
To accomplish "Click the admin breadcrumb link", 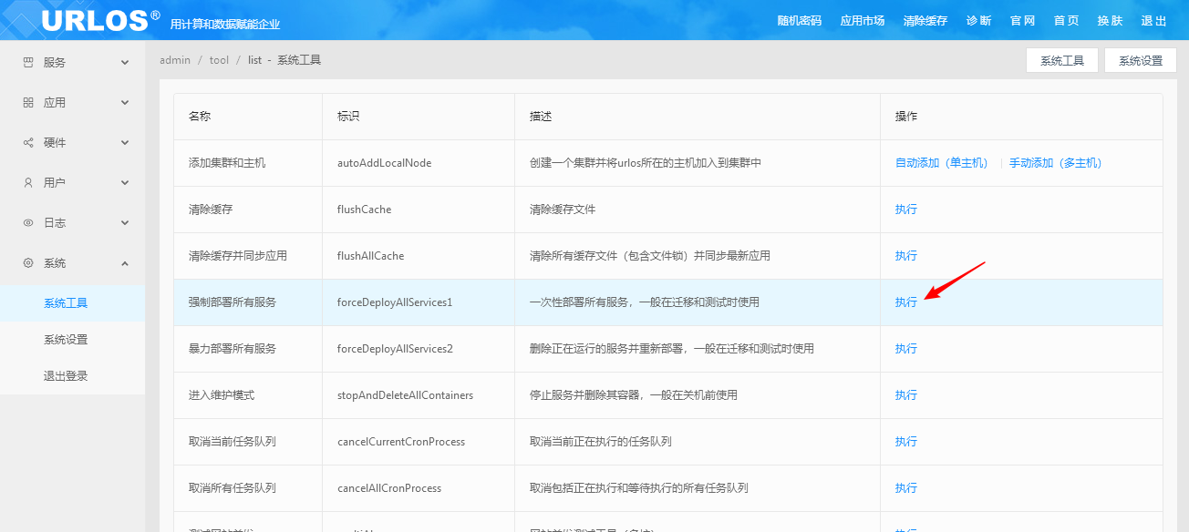I will [175, 60].
